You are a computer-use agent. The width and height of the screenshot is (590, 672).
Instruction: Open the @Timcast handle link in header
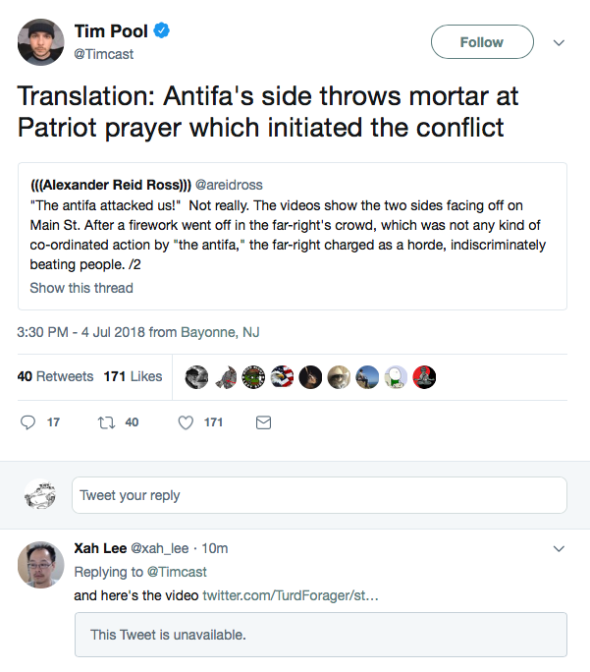point(104,54)
